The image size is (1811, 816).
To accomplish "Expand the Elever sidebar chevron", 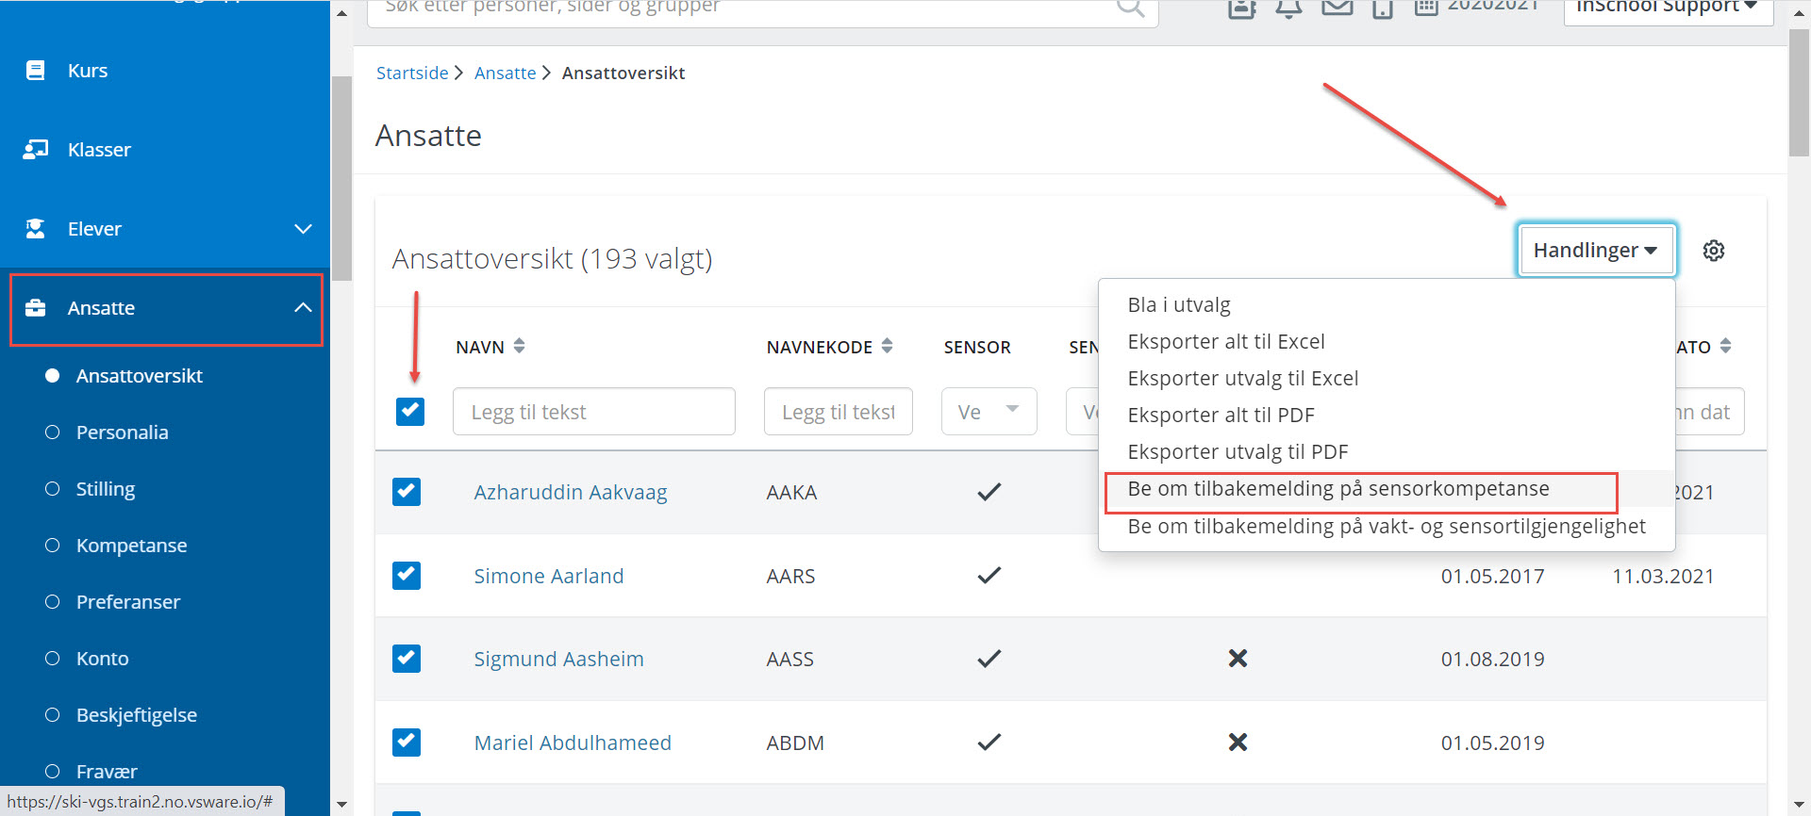I will [x=303, y=229].
